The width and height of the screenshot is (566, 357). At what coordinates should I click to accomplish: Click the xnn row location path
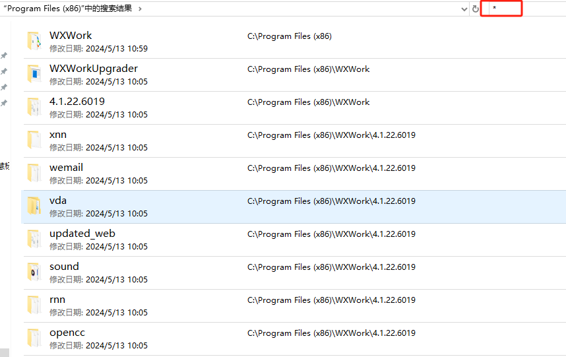coord(331,135)
